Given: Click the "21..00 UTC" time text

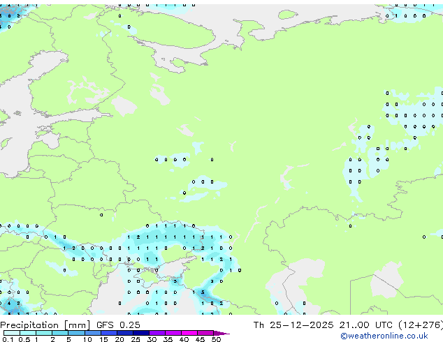Looking at the screenshot, I should tap(366, 325).
